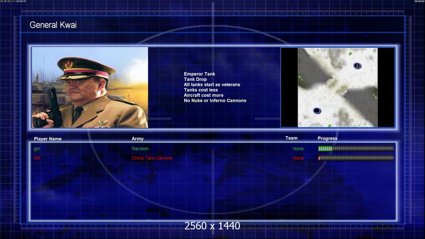Click the Emperor Tank text line

(199, 74)
